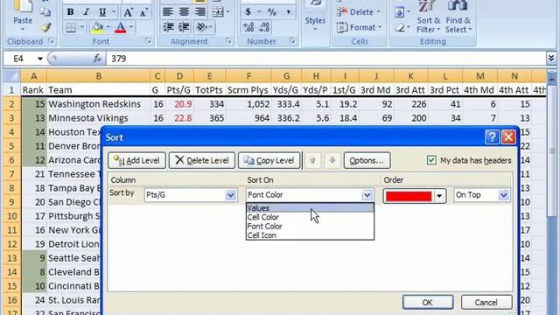The height and width of the screenshot is (315, 560).
Task: Select row 2 header
Action: click(x=11, y=104)
